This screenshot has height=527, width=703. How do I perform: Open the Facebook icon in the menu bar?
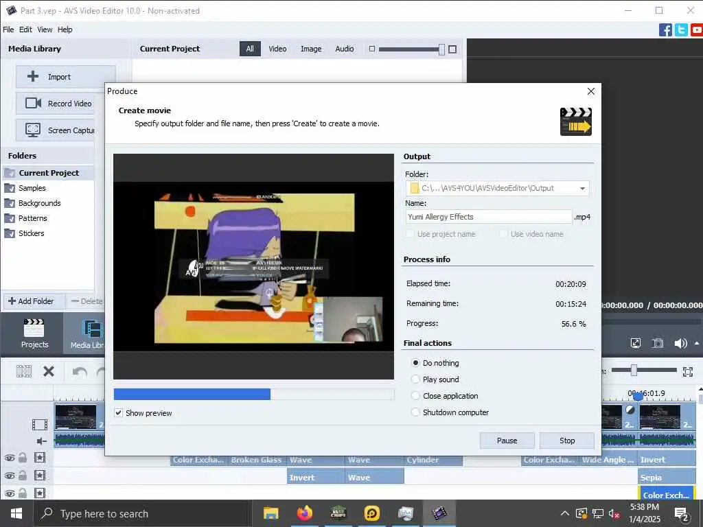665,30
